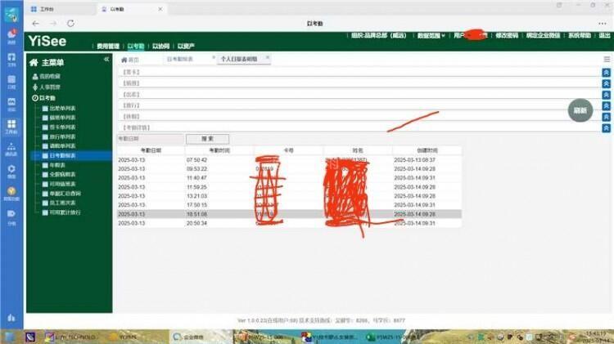Click the round 刷新 button

580,110
